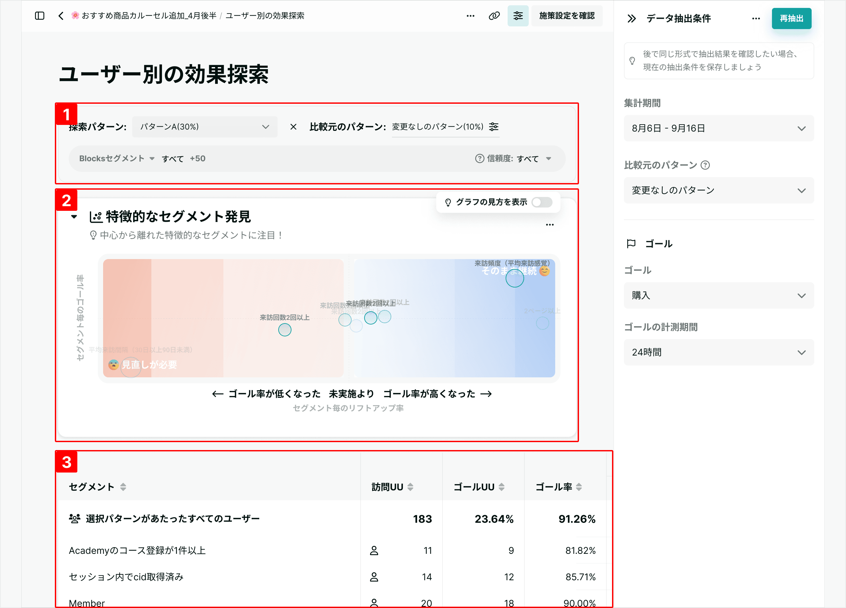846x608 pixels.
Task: Click the 来訪頻度 bubble in the top right of chart
Action: (515, 278)
